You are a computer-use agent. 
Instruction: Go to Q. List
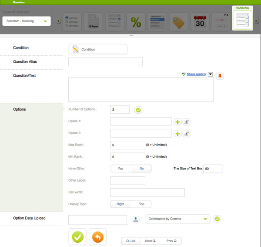pos(131,241)
